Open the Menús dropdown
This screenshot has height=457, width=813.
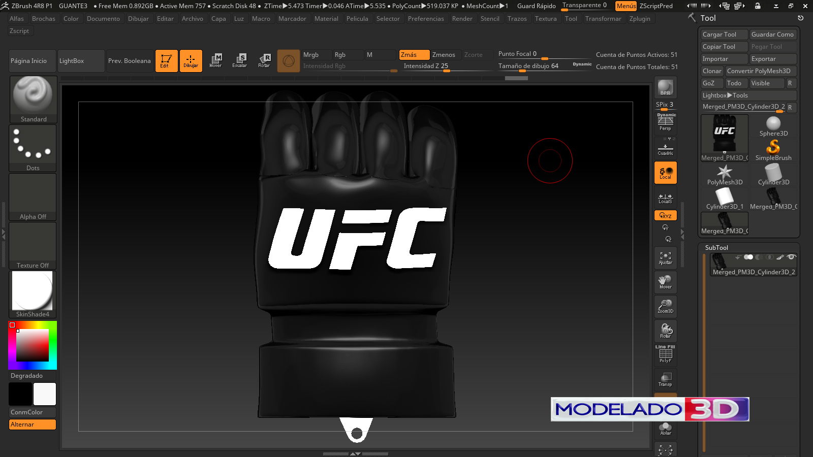pyautogui.click(x=627, y=6)
